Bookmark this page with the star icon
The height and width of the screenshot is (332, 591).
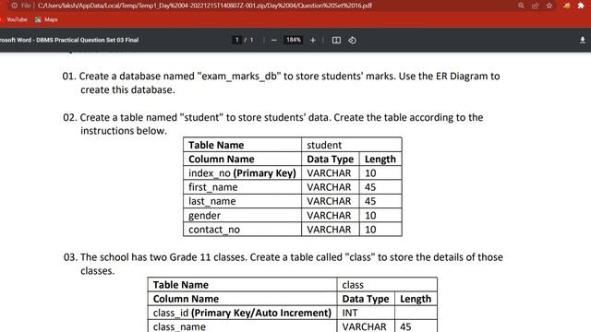click(549, 6)
